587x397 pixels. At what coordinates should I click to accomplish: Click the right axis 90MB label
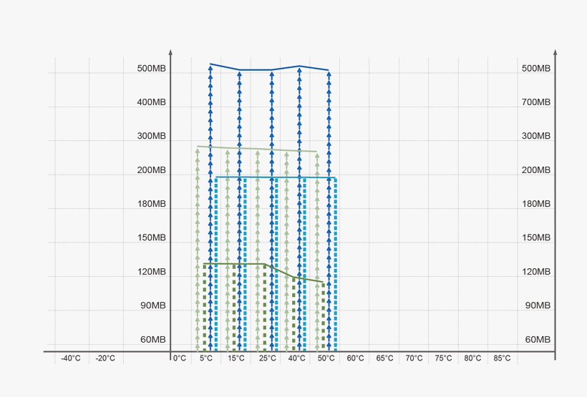click(x=538, y=305)
